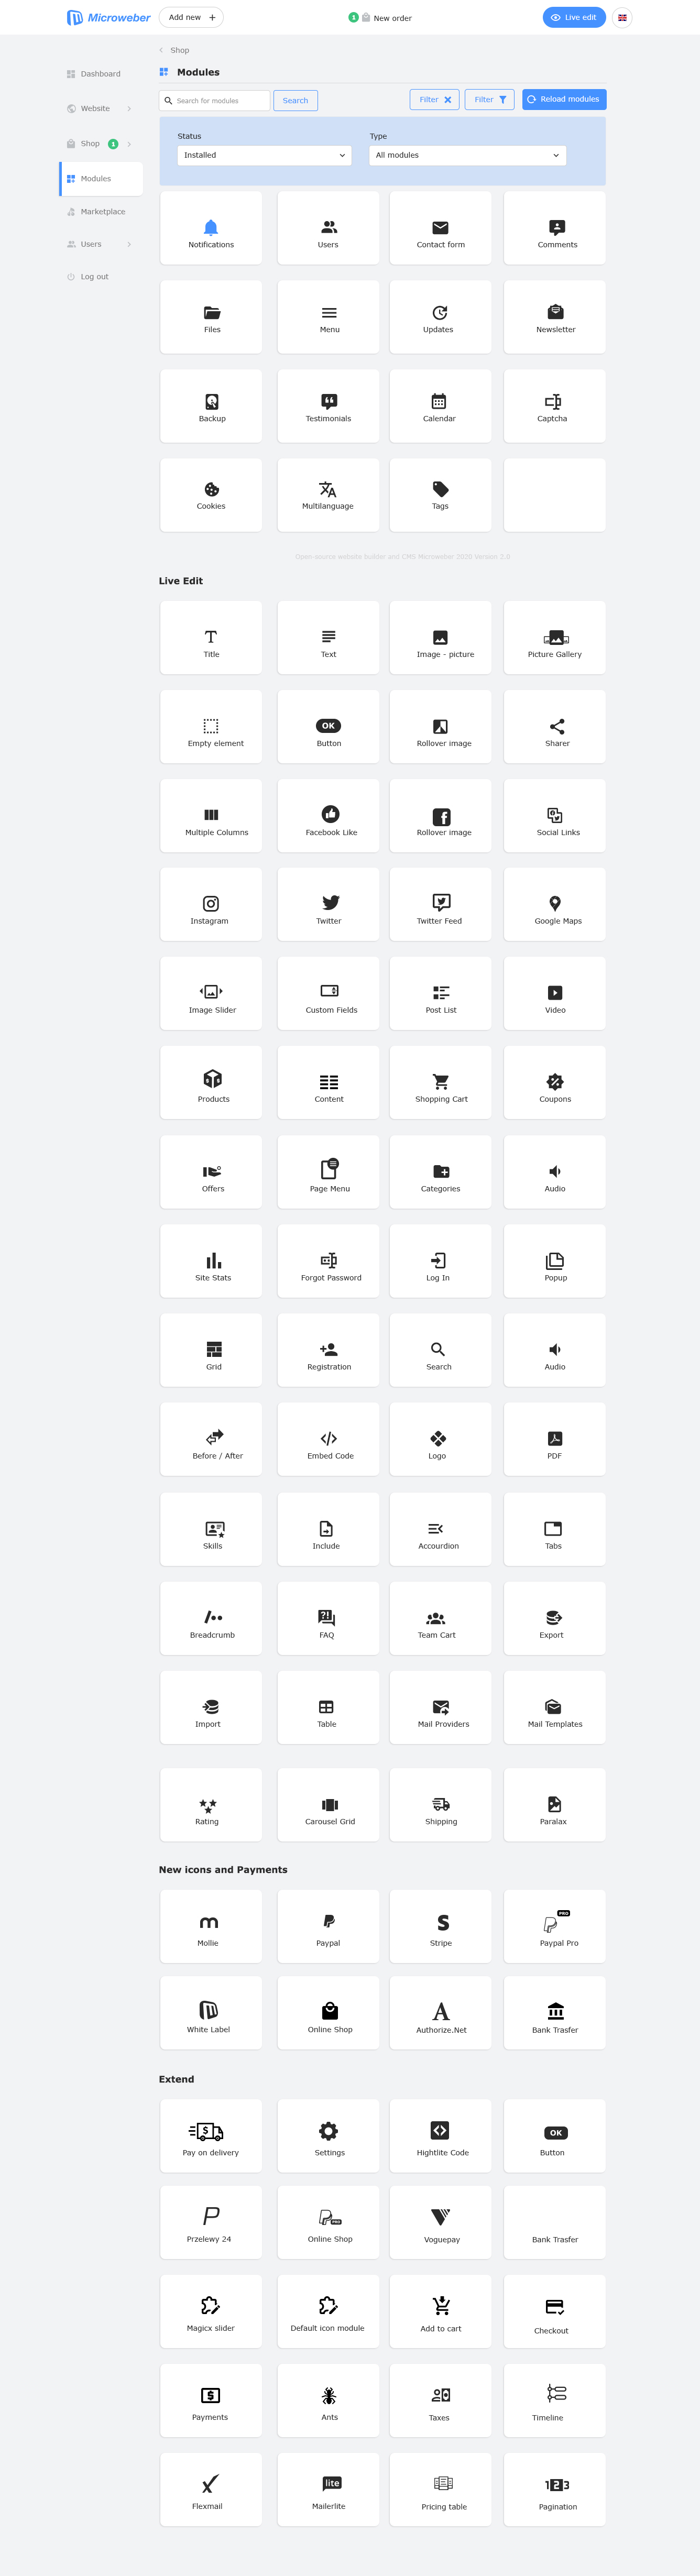Toggle Live edit view
Viewport: 700px width, 2576px height.
tap(574, 17)
